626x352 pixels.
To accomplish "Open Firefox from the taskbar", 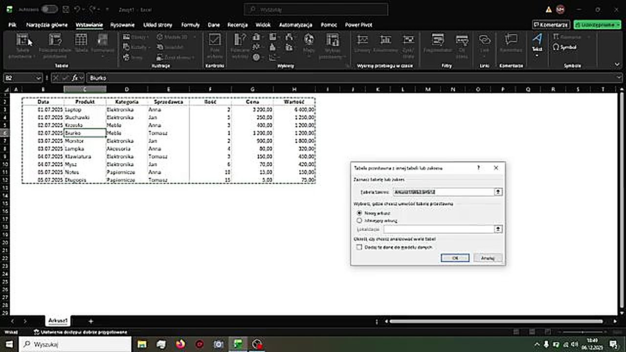I will (x=180, y=345).
